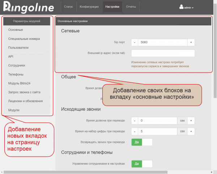Open the Модуль Bitrix24 section
This screenshot has height=174, width=217.
(22, 83)
